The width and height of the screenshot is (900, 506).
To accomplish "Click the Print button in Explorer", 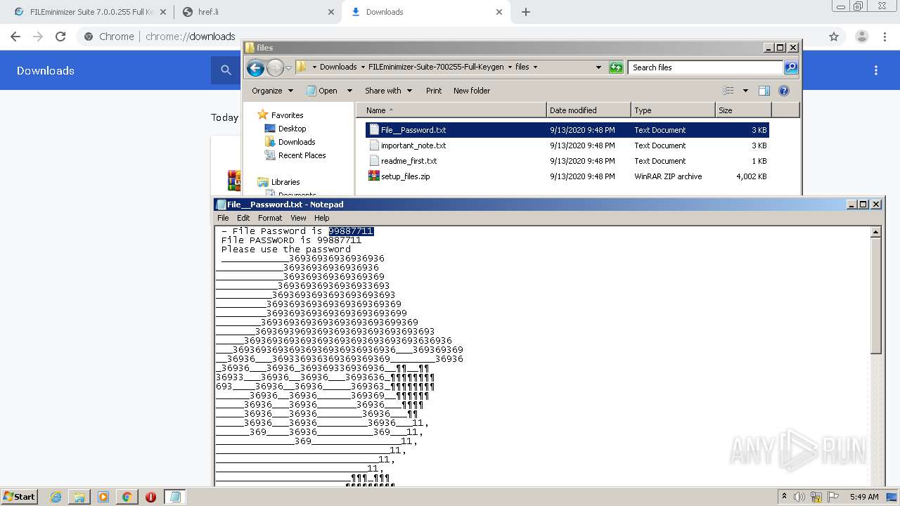I will (434, 91).
